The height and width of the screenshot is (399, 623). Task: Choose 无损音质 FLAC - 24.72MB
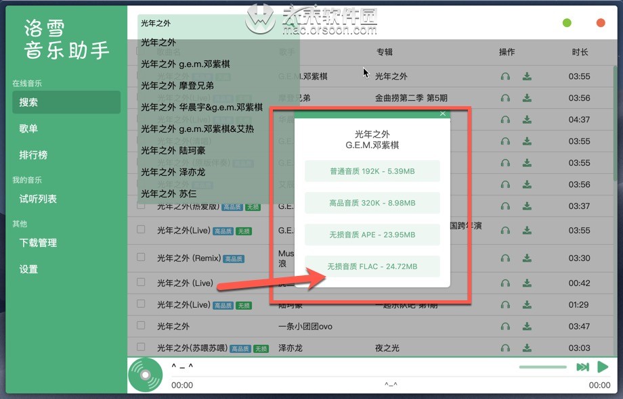pos(372,266)
